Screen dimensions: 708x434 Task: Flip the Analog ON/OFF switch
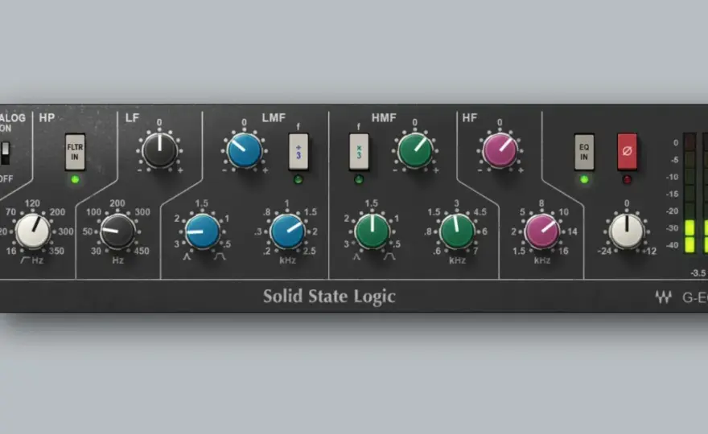coord(5,154)
